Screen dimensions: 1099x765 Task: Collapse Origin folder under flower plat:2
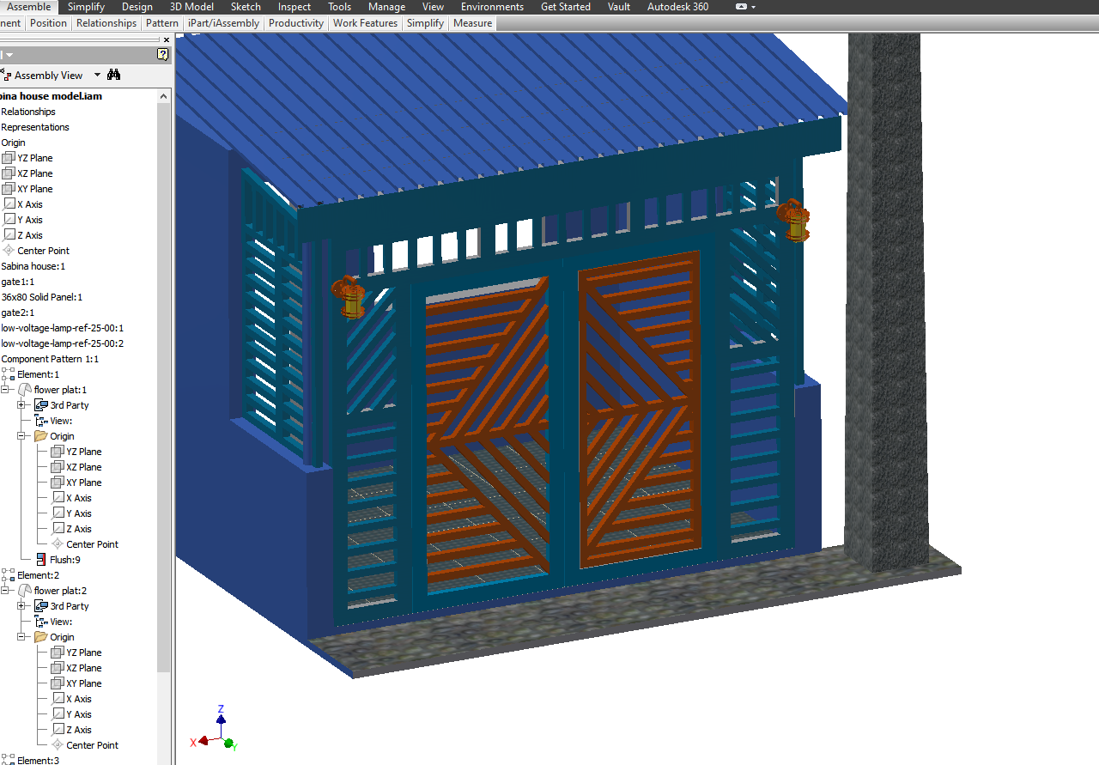22,637
